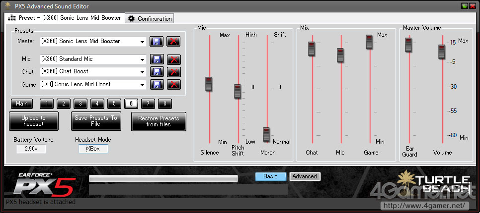Click the Battery Voltage 2.90v field
This screenshot has height=213, width=480.
(31, 149)
